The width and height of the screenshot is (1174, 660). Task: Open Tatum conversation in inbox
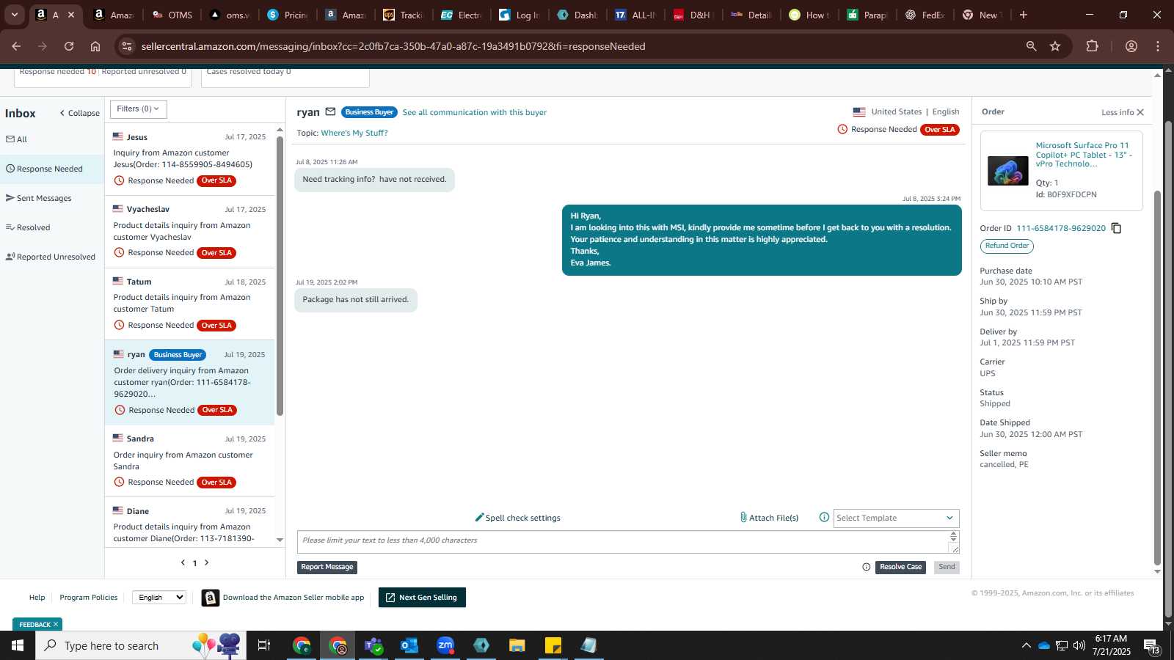tap(190, 304)
